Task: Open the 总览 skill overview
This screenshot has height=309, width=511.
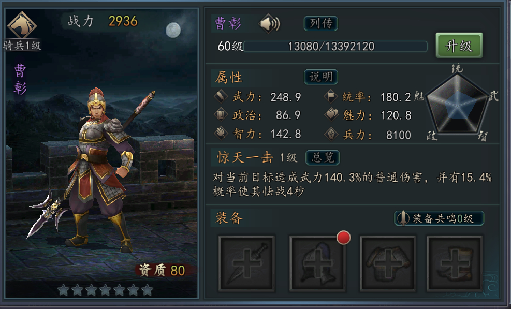Action: (323, 157)
